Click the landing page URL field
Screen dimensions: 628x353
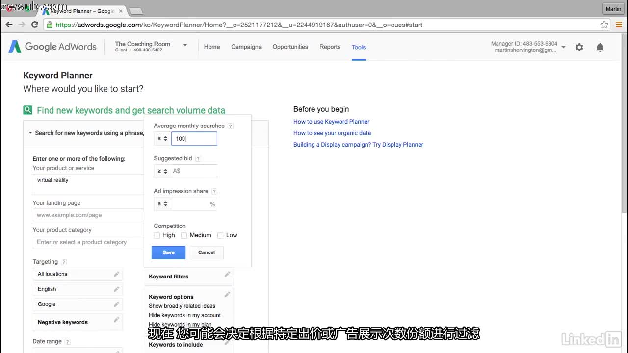(x=88, y=215)
